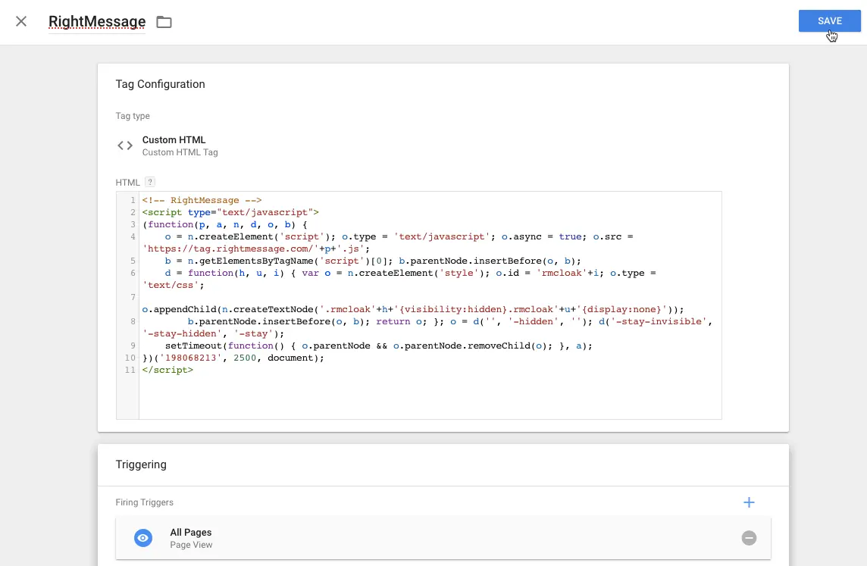Remove the All Pages trigger via minus icon

(x=749, y=538)
